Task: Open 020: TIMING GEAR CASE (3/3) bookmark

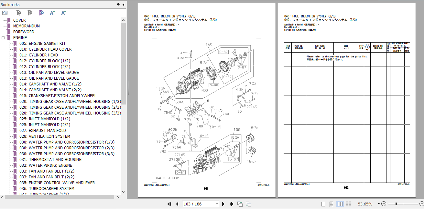Action: point(70,113)
